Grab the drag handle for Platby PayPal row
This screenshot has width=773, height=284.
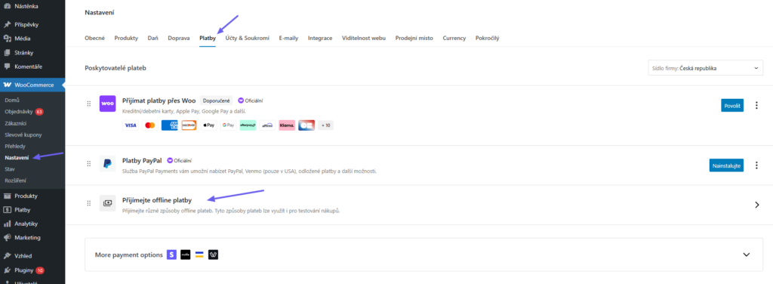click(89, 164)
